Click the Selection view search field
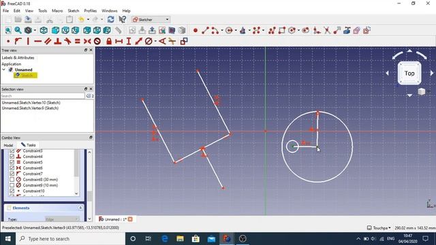Image resolution: width=436 pixels, height=245 pixels. (x=42, y=96)
